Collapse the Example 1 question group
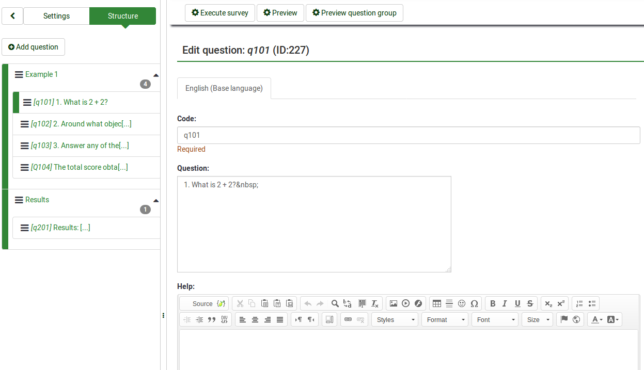The height and width of the screenshot is (370, 644). [156, 75]
